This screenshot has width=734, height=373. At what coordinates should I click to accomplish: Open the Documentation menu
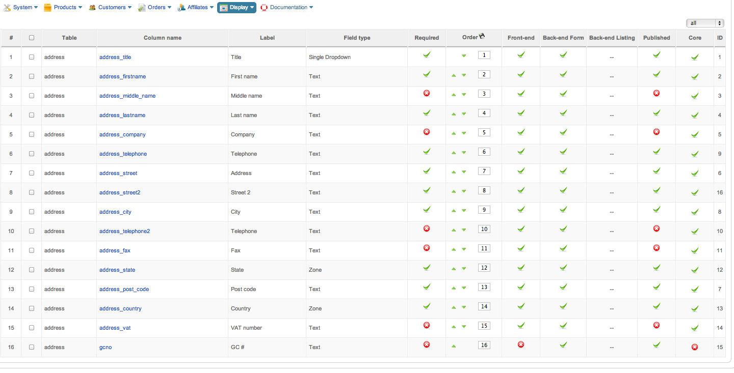tap(287, 8)
